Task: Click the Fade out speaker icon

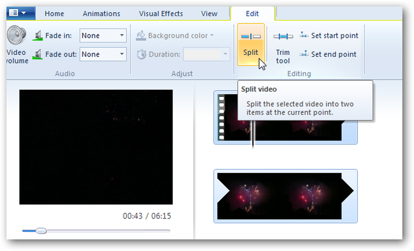Action: click(38, 54)
